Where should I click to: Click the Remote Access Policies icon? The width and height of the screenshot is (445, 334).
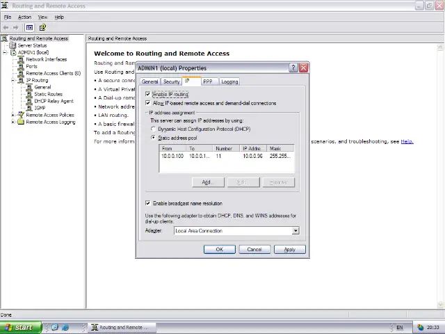(x=21, y=115)
